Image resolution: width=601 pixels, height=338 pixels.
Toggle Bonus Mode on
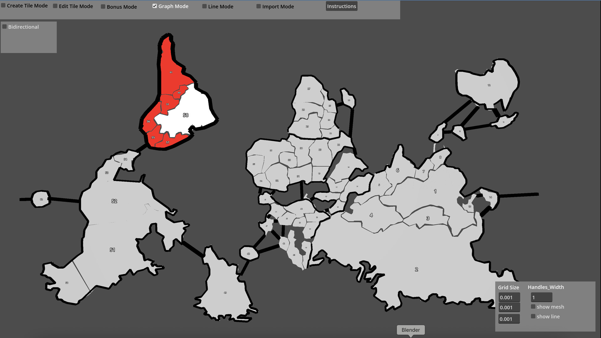[x=103, y=6]
